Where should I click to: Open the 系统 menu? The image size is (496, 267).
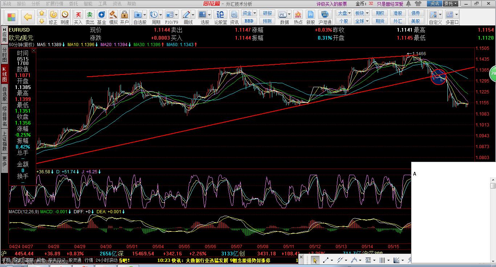click(x=7, y=4)
